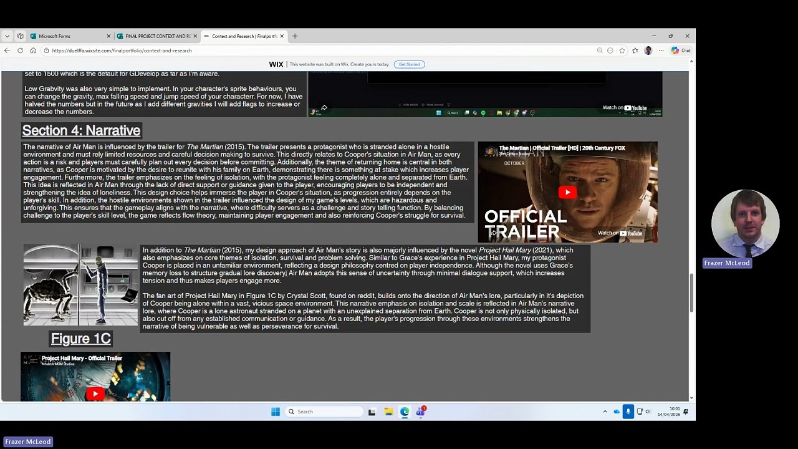798x449 pixels.
Task: Click the WIX logo in banner
Action: point(276,64)
